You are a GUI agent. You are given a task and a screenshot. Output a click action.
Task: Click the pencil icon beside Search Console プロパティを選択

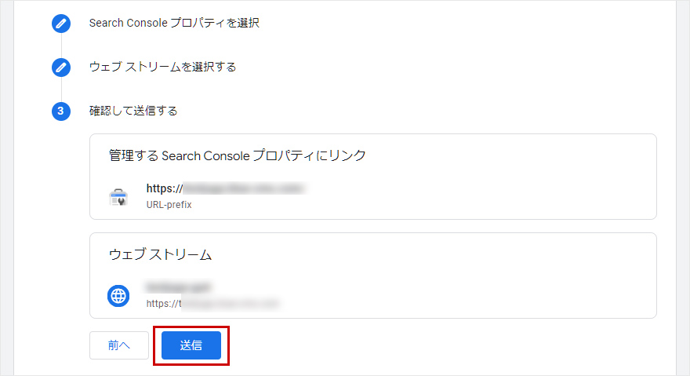[x=61, y=24]
